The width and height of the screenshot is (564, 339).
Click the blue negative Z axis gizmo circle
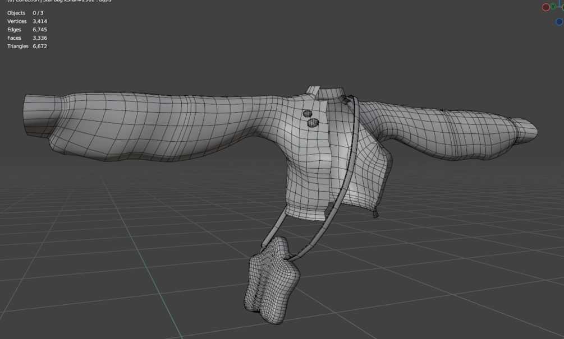tap(559, 22)
